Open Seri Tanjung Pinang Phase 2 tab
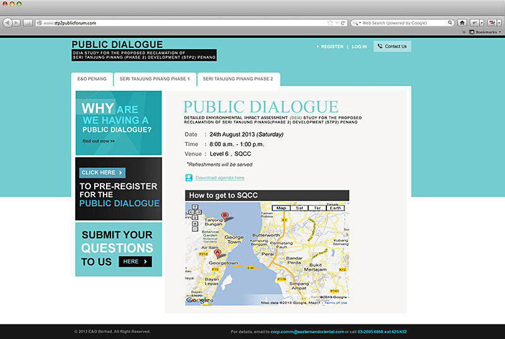505x339 pixels. 238,79
